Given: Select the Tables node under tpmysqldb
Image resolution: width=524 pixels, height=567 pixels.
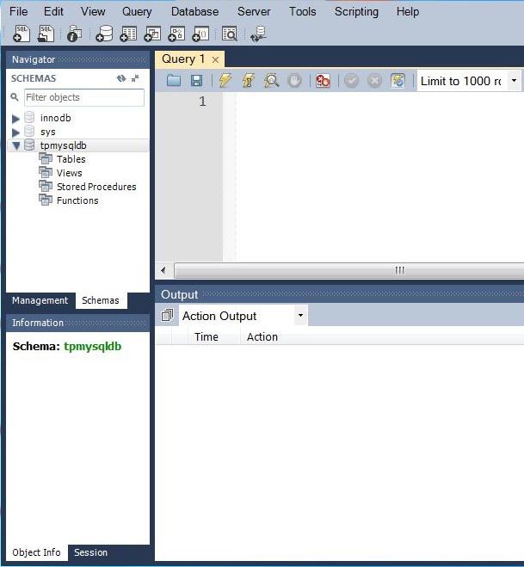Looking at the screenshot, I should click(71, 159).
